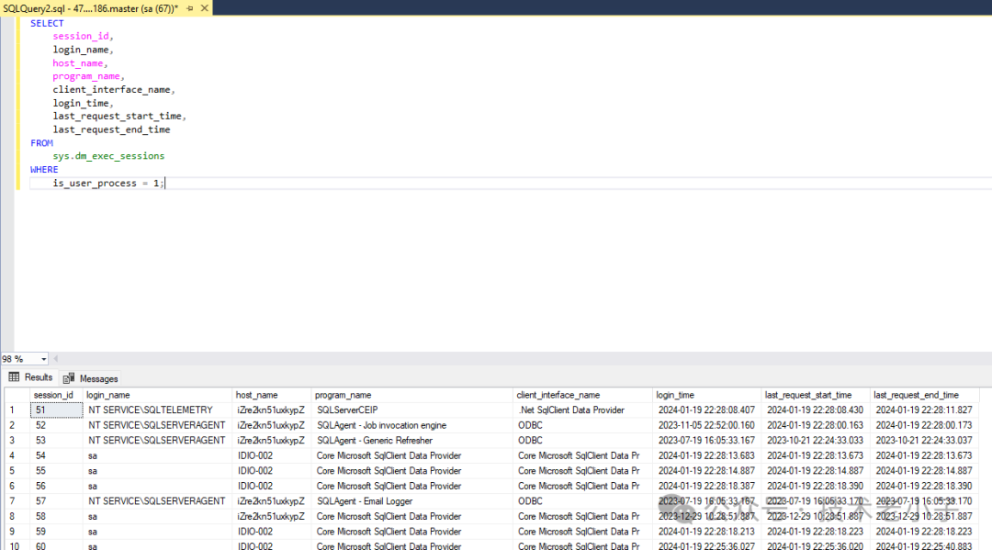This screenshot has width=992, height=550.
Task: Click the client_interface_name column header
Action: click(x=582, y=395)
